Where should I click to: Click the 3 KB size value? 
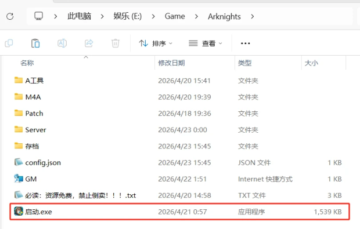334,195
